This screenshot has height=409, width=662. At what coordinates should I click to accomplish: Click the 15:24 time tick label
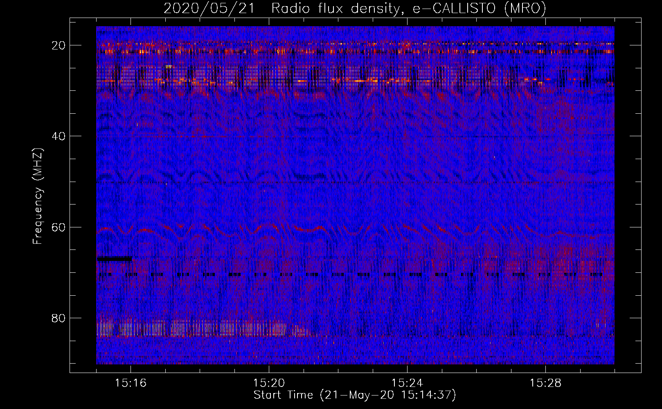coord(408,383)
